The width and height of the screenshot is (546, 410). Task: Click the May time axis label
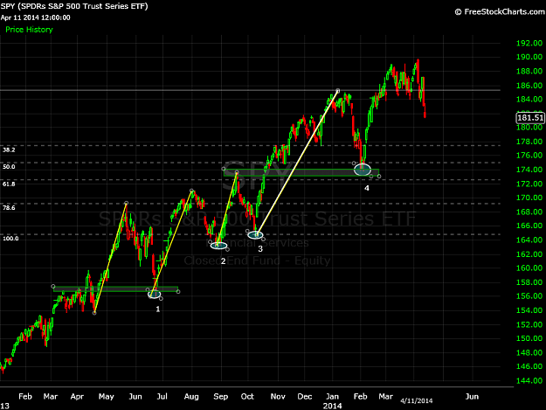[x=107, y=396]
